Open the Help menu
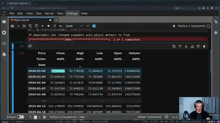 tap(84, 13)
